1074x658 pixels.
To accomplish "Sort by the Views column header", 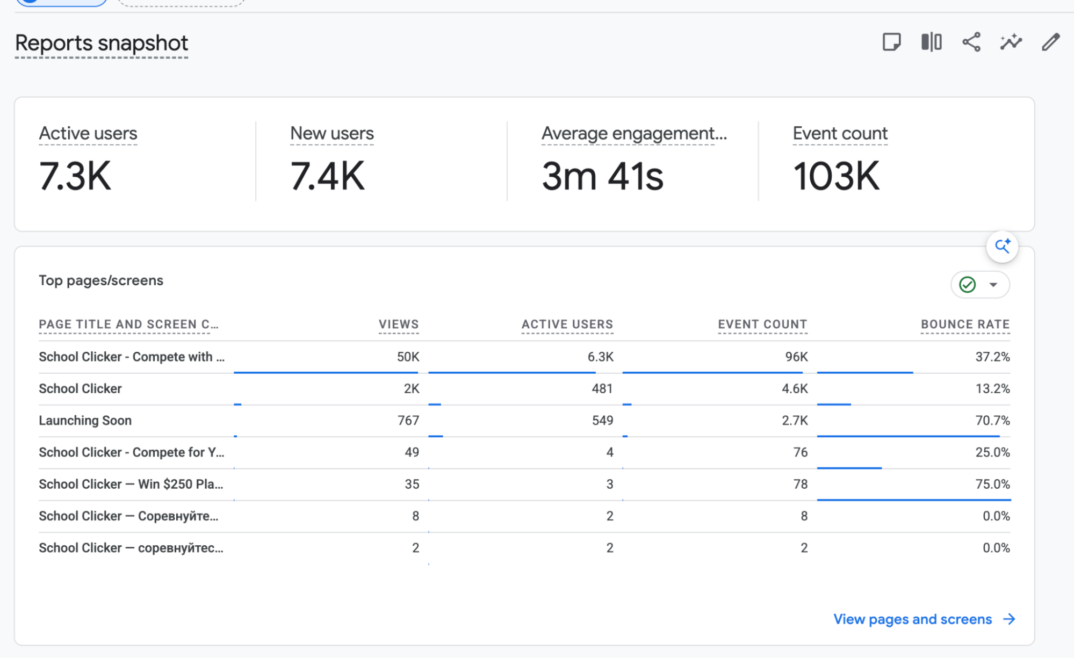I will [x=399, y=324].
